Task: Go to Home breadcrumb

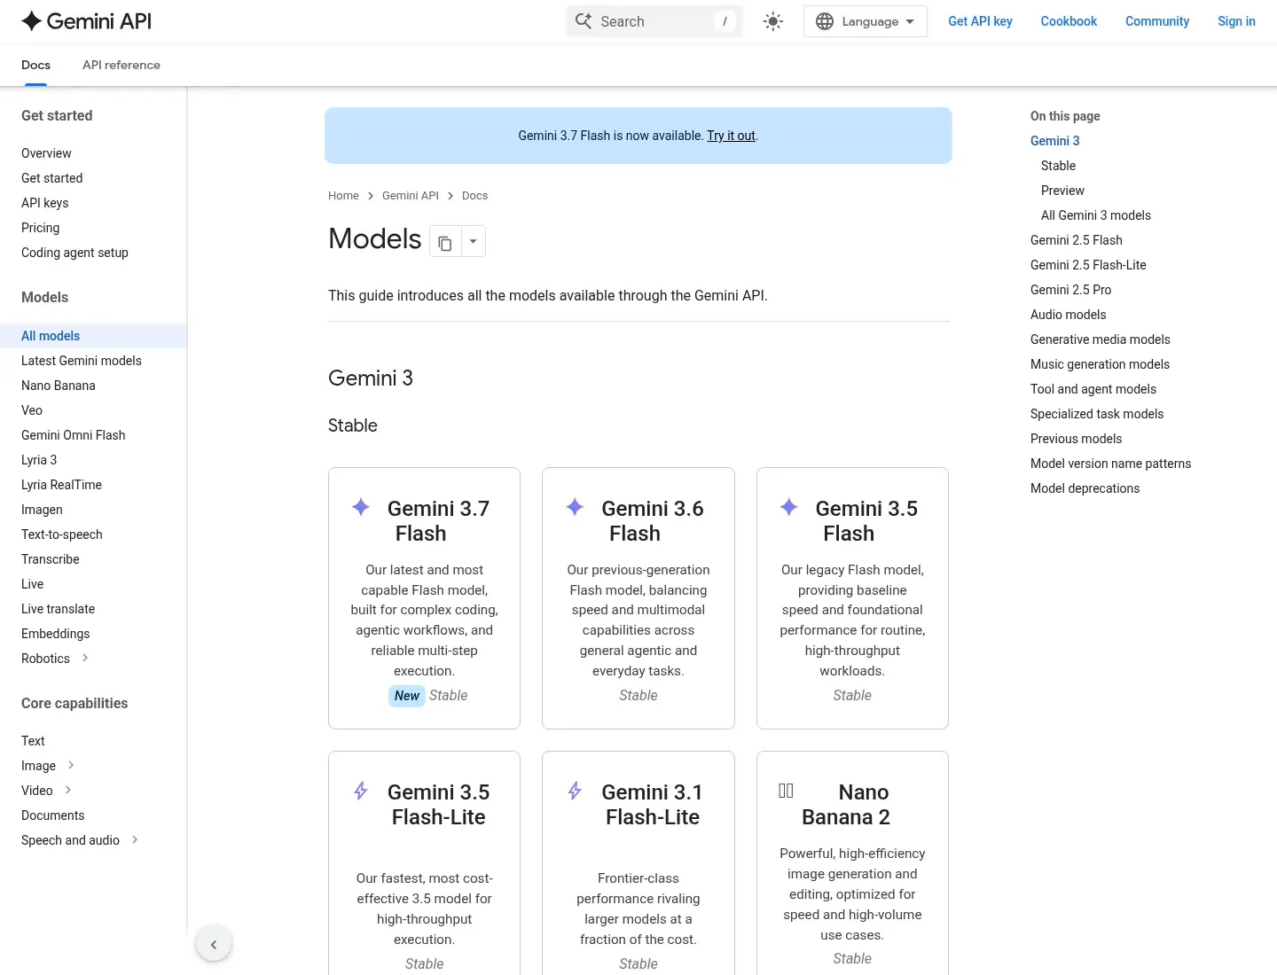Action: click(343, 196)
